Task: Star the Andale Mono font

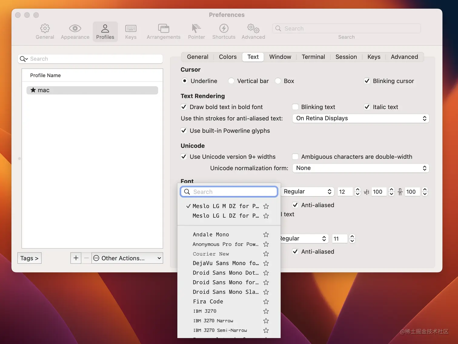Action: click(266, 235)
